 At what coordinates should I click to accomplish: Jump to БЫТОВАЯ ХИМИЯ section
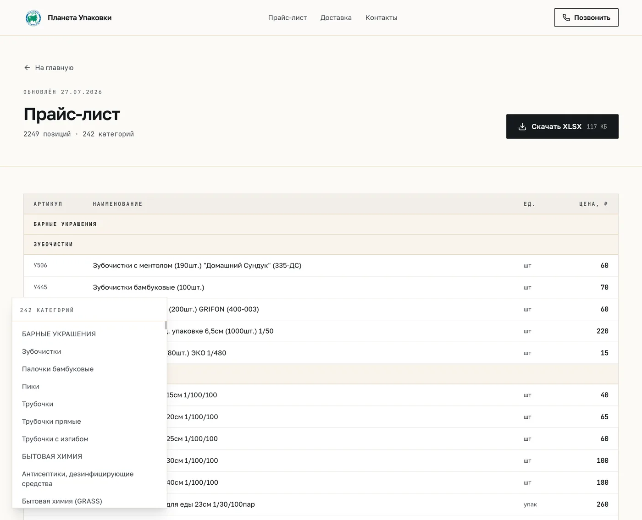coord(52,456)
